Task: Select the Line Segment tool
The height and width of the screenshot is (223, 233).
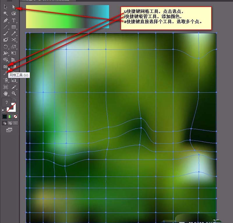Action: point(6,27)
